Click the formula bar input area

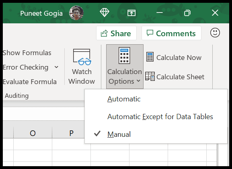pos(44,113)
